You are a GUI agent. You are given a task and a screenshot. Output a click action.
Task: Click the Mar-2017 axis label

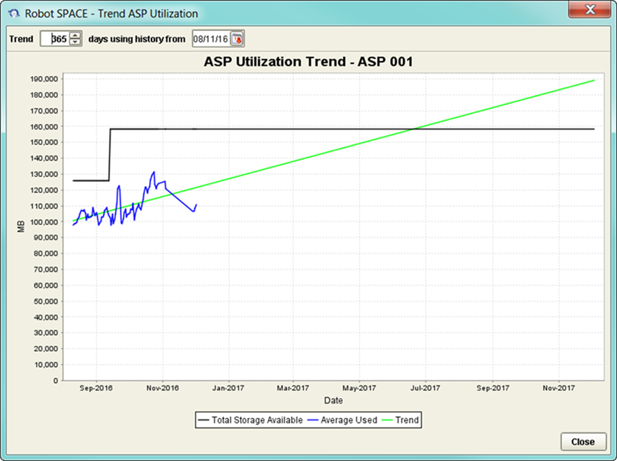(292, 388)
